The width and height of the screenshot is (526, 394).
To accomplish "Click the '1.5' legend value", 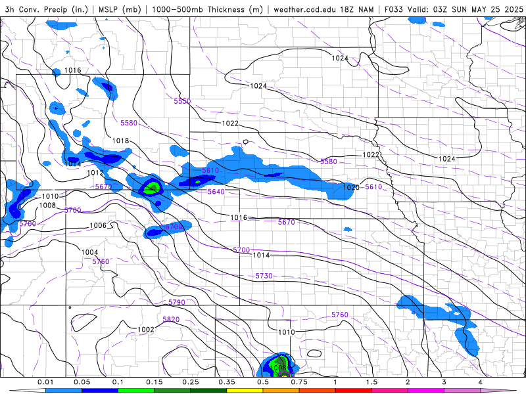I will [x=371, y=382].
